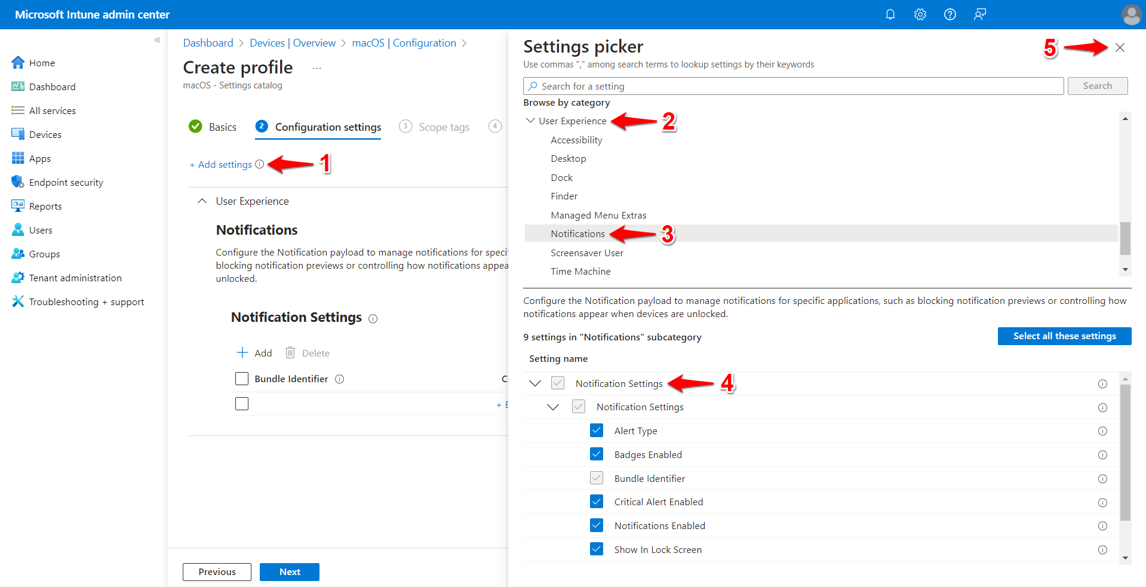Uncheck the Alert Type setting
The height and width of the screenshot is (587, 1146).
point(597,431)
